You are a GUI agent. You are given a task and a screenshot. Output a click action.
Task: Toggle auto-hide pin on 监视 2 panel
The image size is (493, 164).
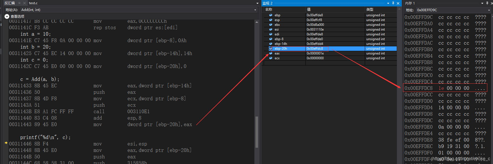point(393,3)
